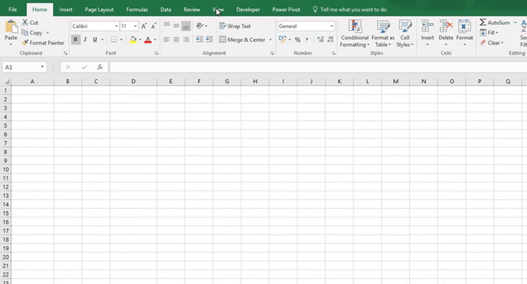This screenshot has width=527, height=284.
Task: Expand Merge & Center dropdown arrow
Action: pos(270,40)
